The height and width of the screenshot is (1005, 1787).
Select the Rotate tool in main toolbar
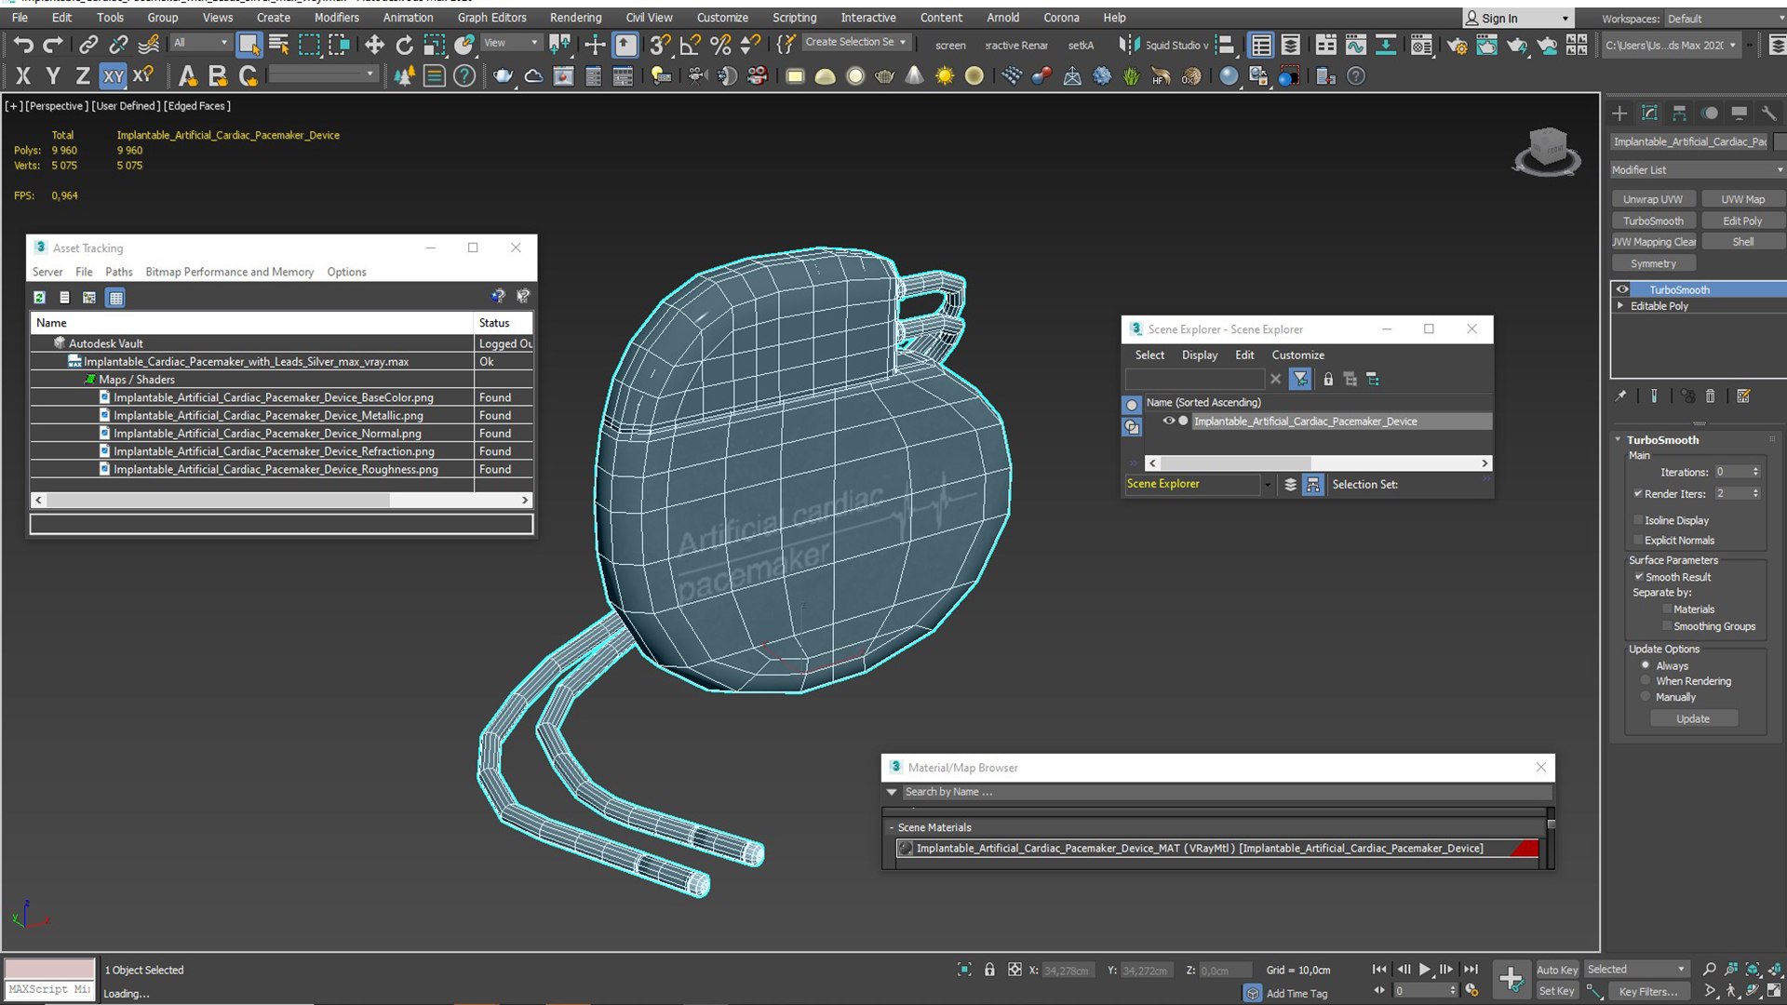404,44
